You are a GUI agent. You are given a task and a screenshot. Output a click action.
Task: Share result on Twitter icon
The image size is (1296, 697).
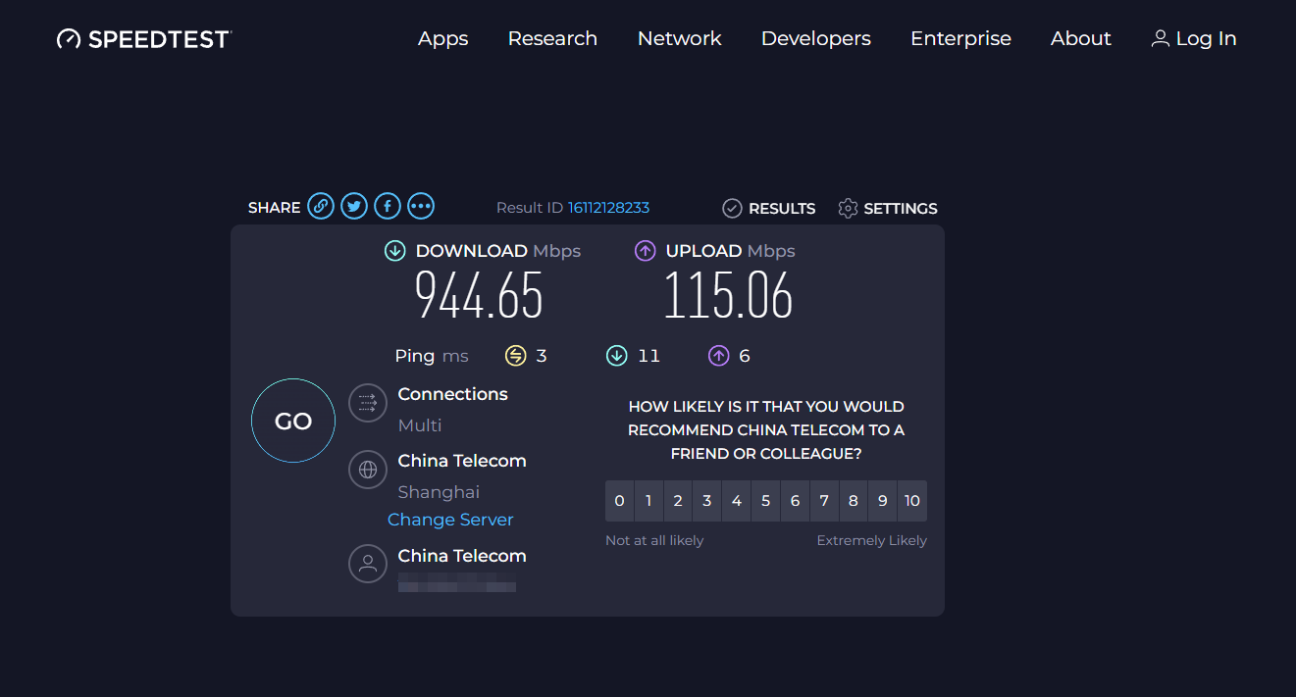click(x=354, y=206)
